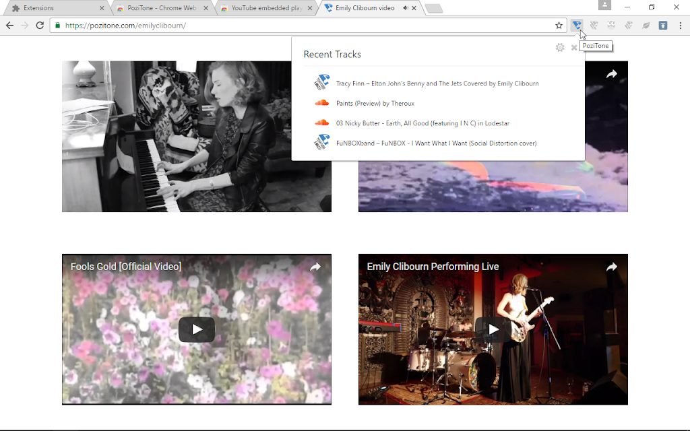Click the black-and-white piano video
690x431 pixels.
[197, 136]
